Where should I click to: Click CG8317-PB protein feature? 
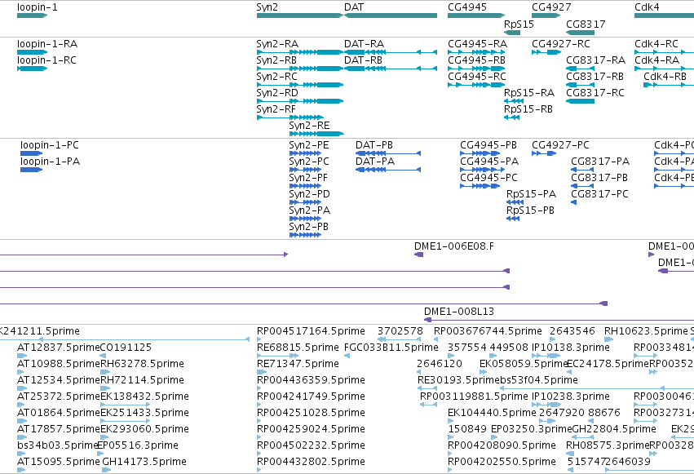coord(582,186)
